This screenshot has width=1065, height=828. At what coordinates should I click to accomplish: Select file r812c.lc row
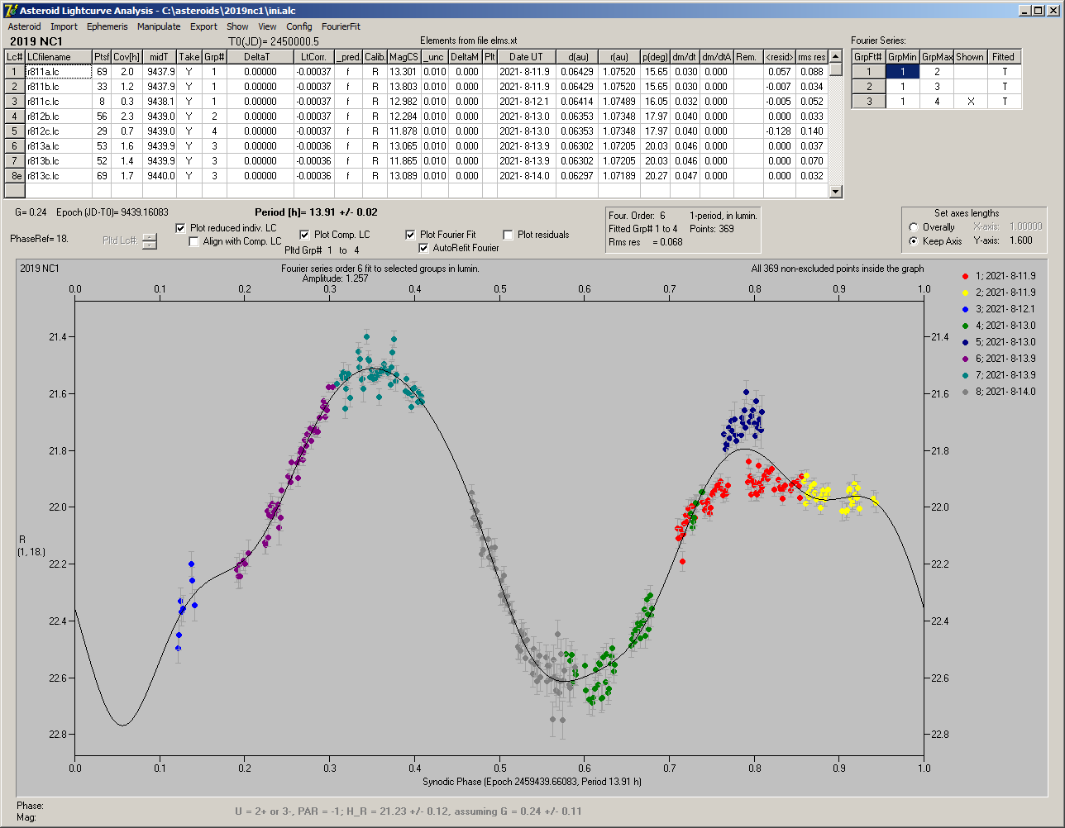pos(59,131)
